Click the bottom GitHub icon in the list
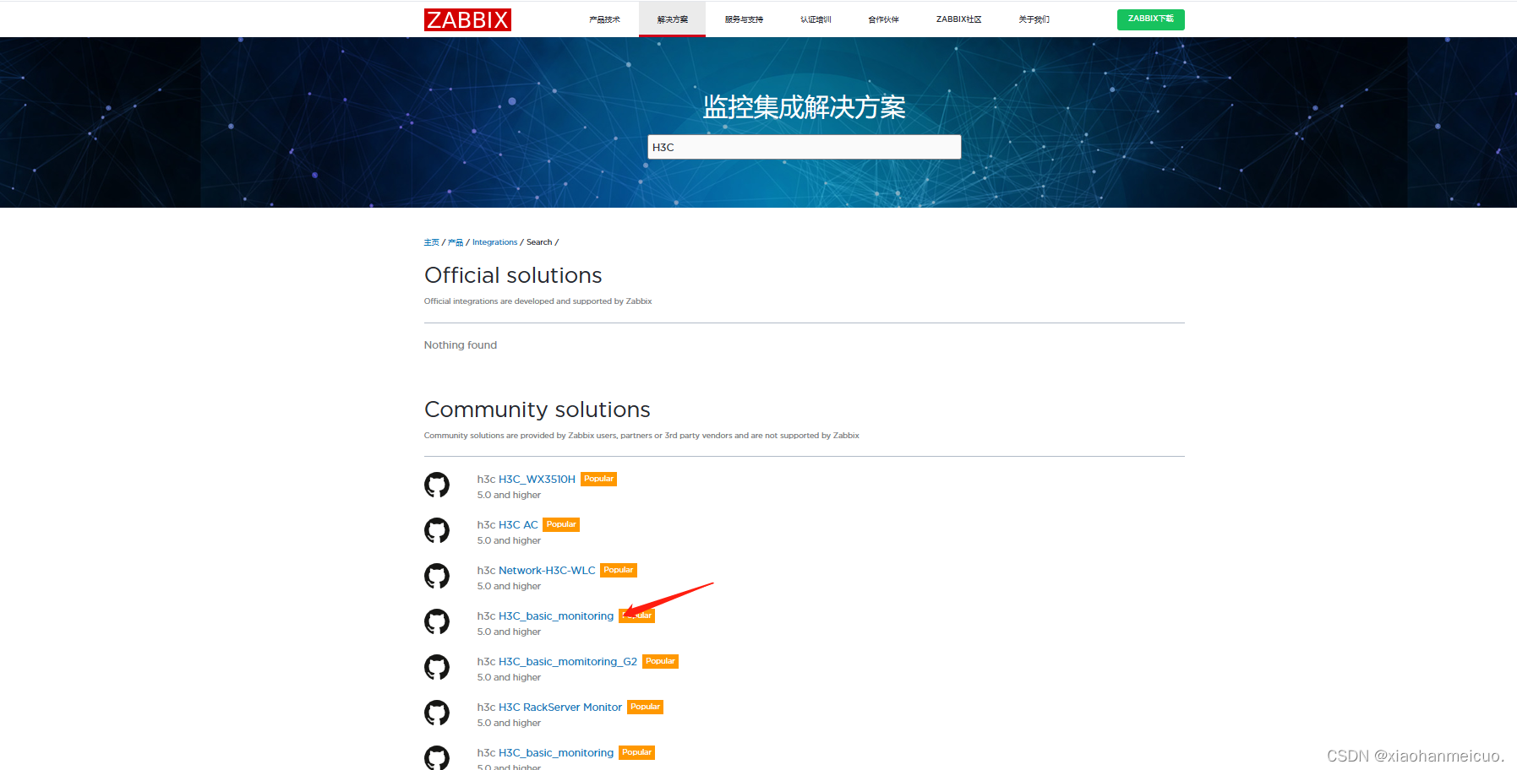Viewport: 1517px width, 770px height. click(x=437, y=757)
